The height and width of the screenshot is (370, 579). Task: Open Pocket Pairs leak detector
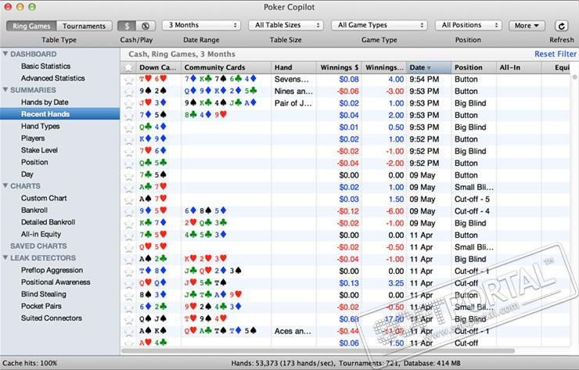point(41,306)
